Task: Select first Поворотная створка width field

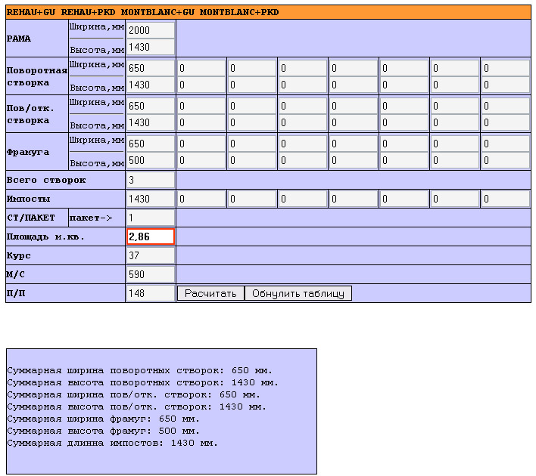Action: pos(150,67)
